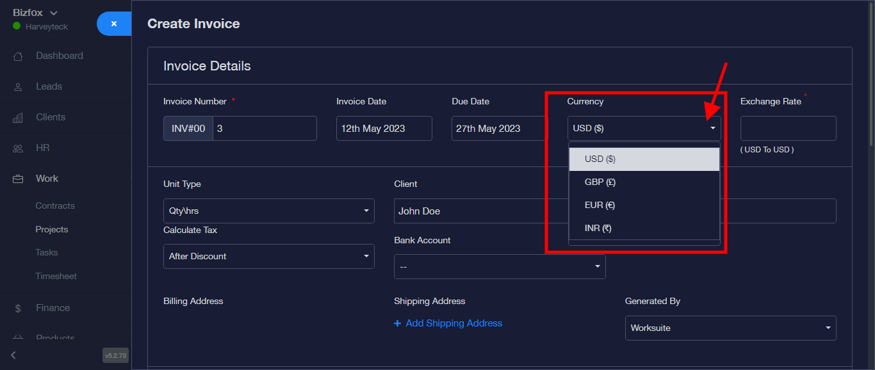Close the invoice panel with X button
Image resolution: width=875 pixels, height=370 pixels.
tap(114, 24)
